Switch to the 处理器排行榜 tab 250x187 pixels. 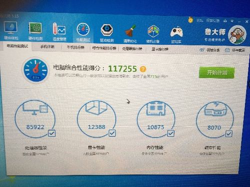pos(132,49)
